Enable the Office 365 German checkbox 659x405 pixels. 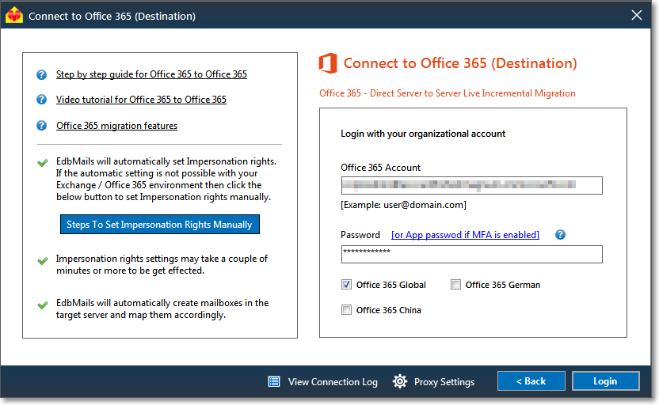(455, 285)
